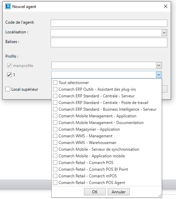Check the Tout sélectionner checkbox
This screenshot has width=176, height=199.
[x=55, y=82]
